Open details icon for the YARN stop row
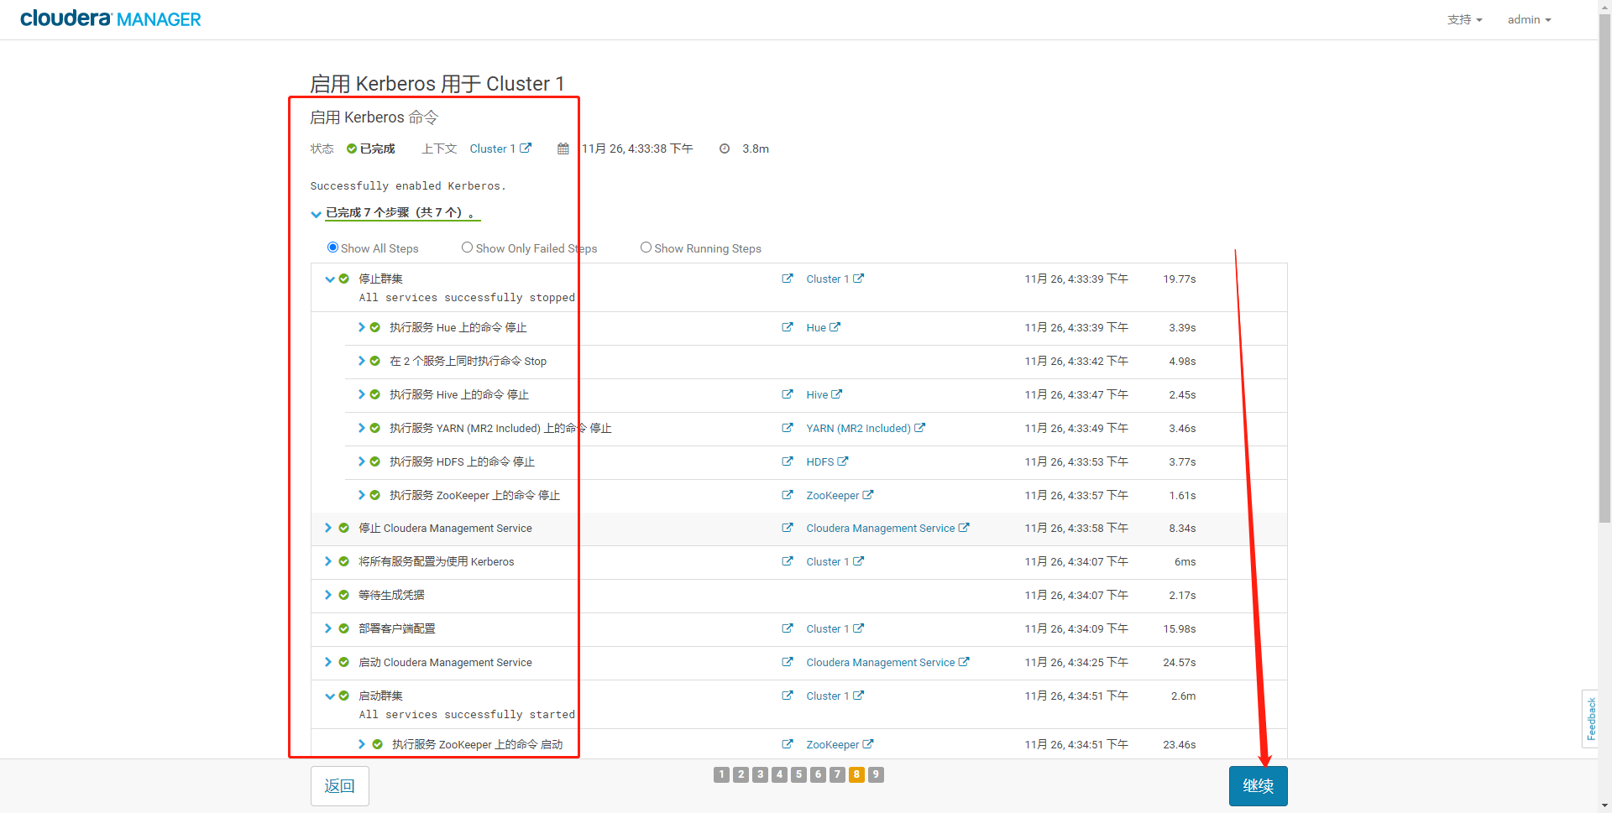Image resolution: width=1612 pixels, height=813 pixels. pos(788,428)
